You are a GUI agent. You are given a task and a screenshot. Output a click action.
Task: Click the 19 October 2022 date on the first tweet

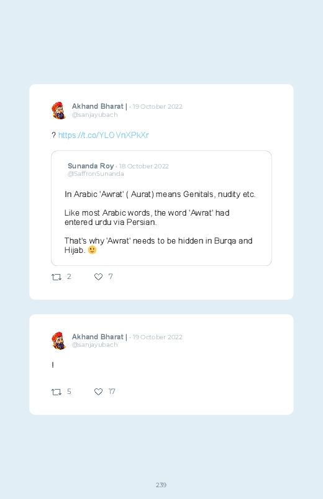coord(158,107)
